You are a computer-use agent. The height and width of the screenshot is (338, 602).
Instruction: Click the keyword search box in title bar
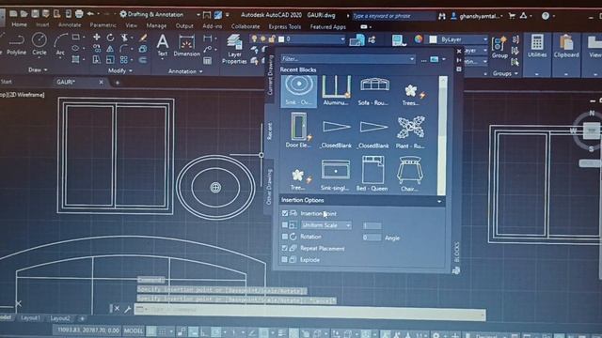tap(393, 16)
